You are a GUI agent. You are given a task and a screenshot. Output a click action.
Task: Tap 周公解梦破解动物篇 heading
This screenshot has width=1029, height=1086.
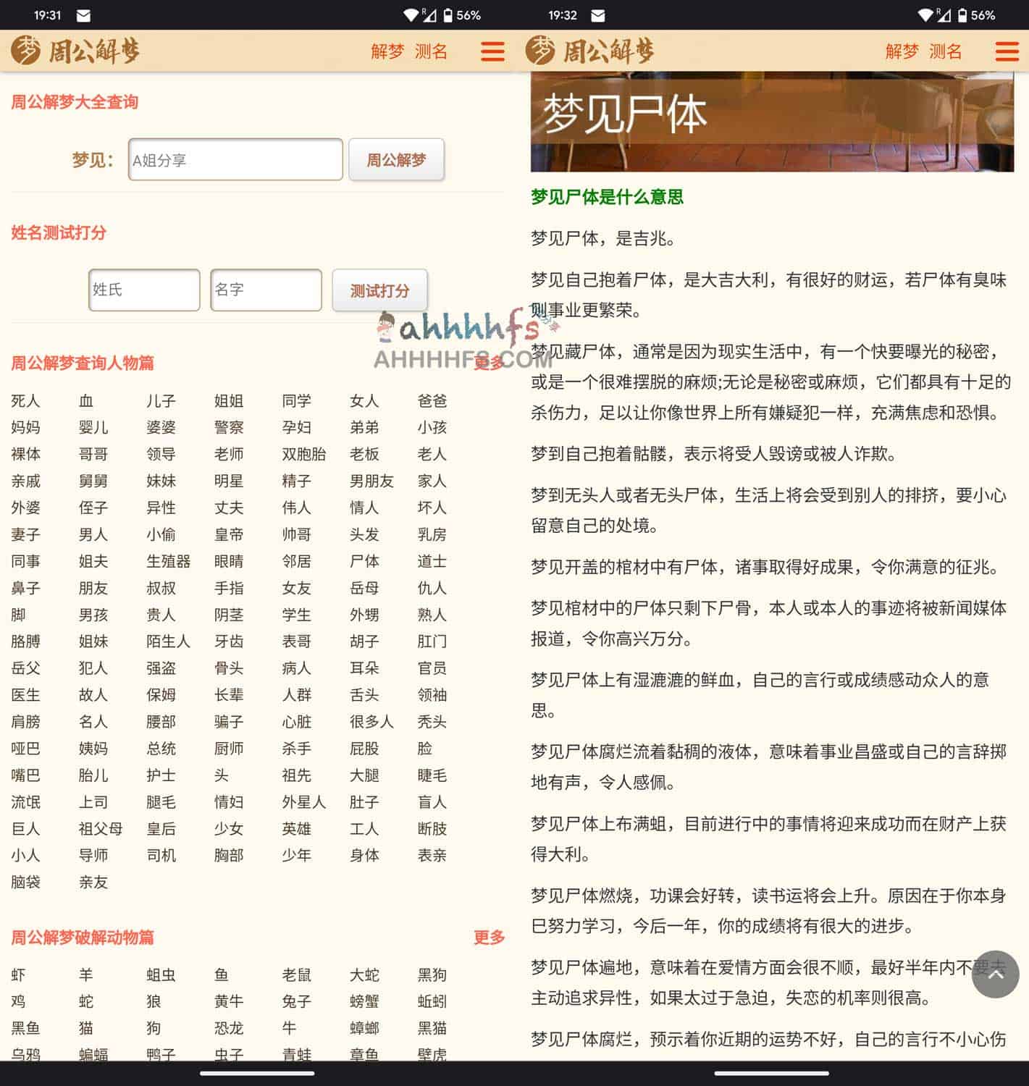tap(83, 938)
